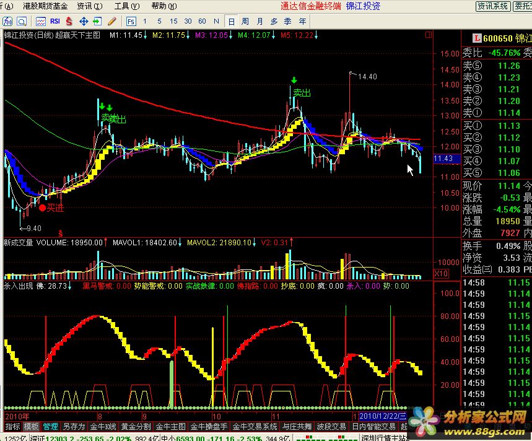Click the red 买进 buy signal dot
532x441 pixels.
coord(42,207)
